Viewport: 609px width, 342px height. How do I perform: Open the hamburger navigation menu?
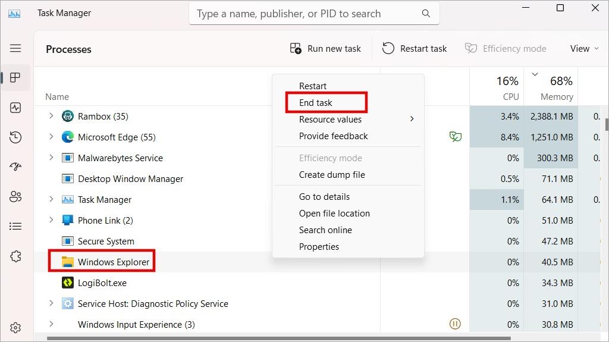point(15,48)
